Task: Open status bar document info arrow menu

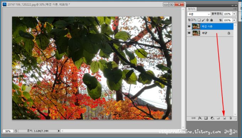Action: coord(59,131)
